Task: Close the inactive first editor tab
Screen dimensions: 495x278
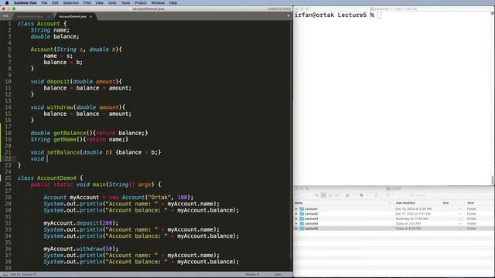Action: (x=49, y=16)
